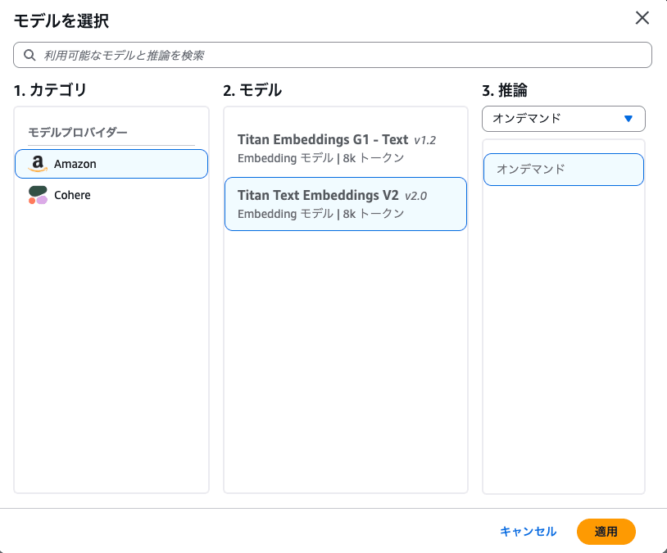Viewport: 667px width, 553px height.
Task: Focus the model and inference search field
Action: tap(333, 55)
